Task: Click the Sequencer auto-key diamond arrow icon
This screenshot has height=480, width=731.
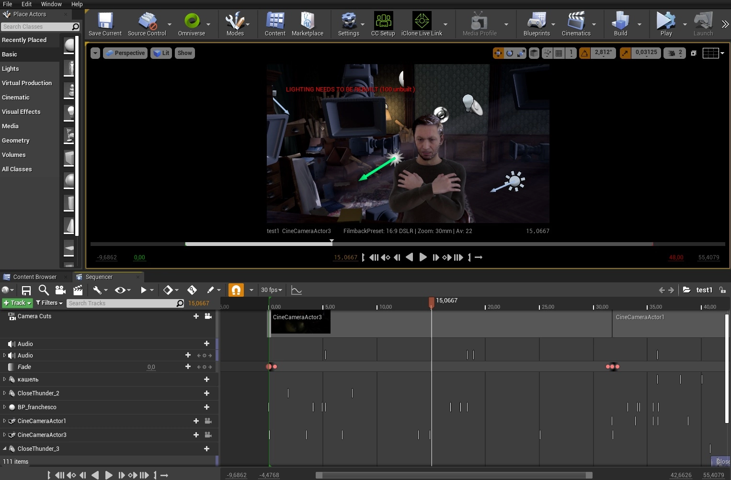Action: [x=192, y=290]
